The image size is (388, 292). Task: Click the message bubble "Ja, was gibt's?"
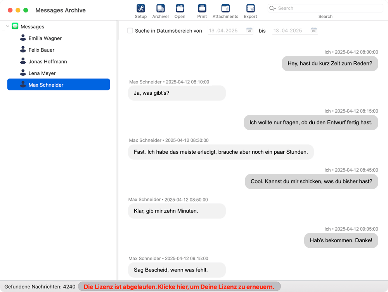(x=177, y=93)
